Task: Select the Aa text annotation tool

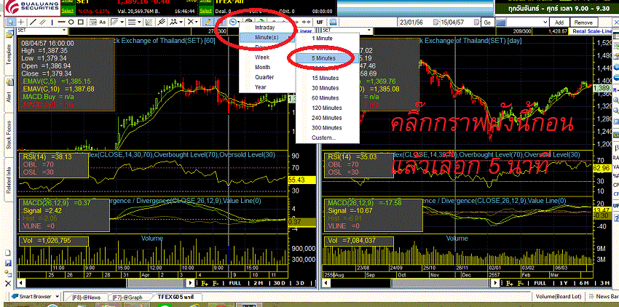Action: tap(103, 22)
